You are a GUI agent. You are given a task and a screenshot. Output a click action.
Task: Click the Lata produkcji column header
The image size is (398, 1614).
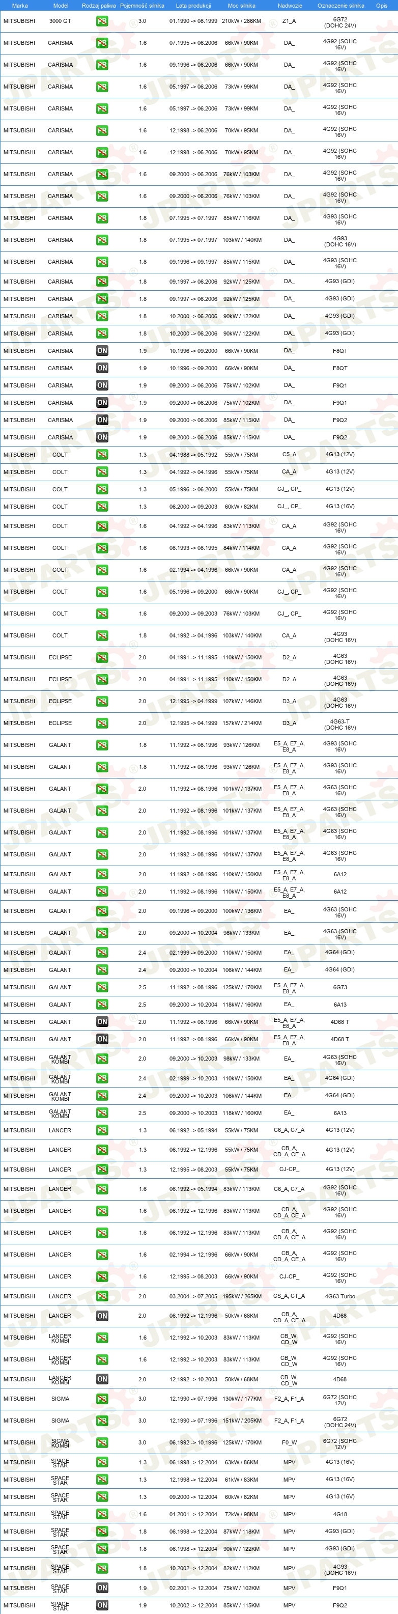coord(193,6)
